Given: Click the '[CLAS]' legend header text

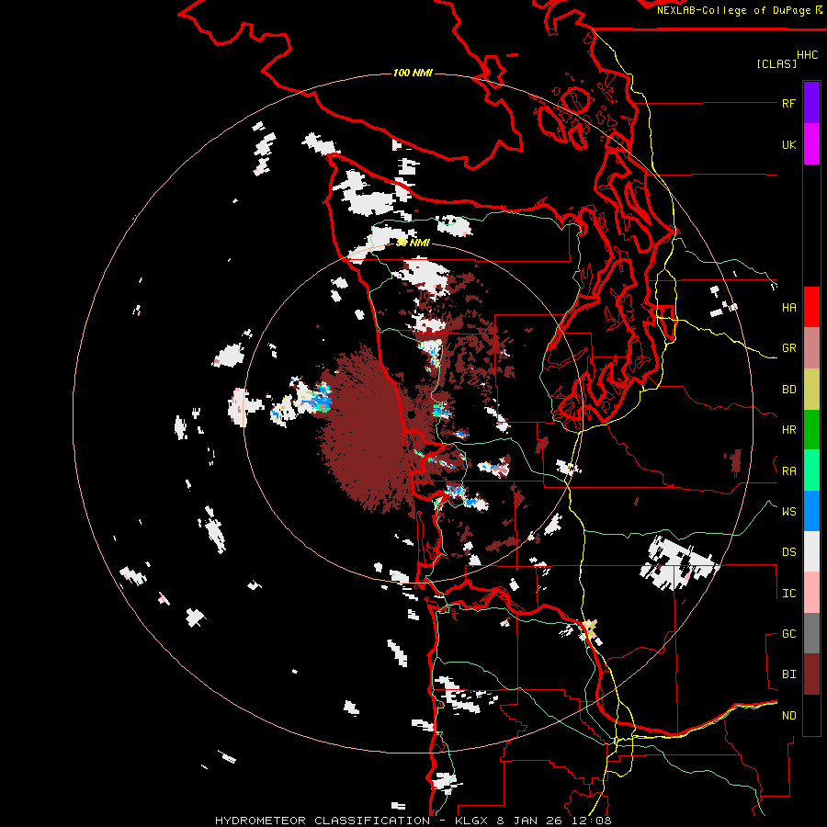Looking at the screenshot, I should click(776, 63).
